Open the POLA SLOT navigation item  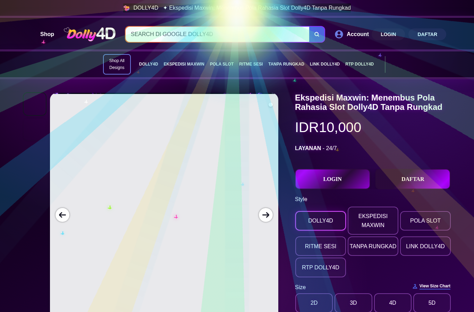click(222, 64)
